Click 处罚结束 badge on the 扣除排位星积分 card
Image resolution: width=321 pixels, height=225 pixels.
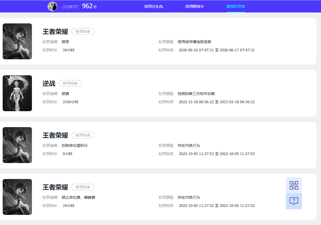(83, 135)
